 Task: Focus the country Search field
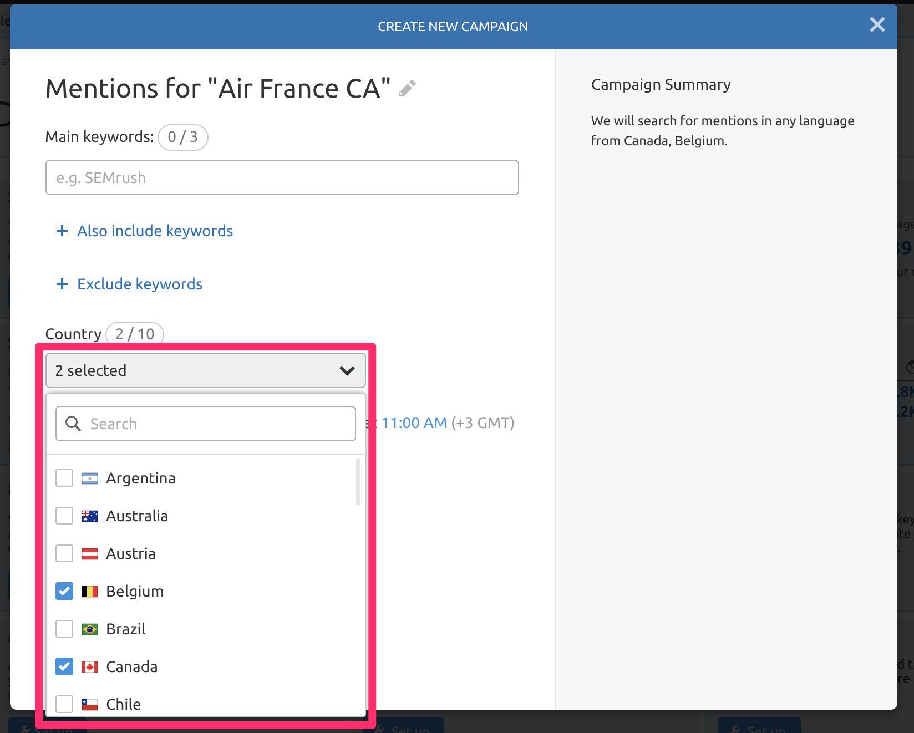206,424
